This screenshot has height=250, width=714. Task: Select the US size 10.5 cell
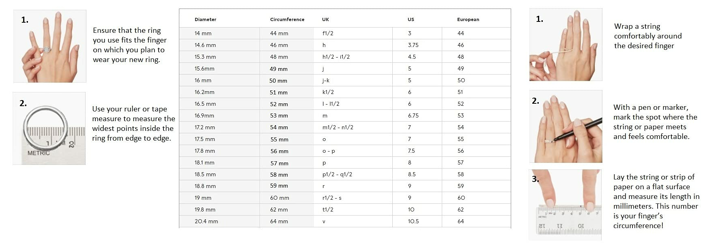(x=413, y=221)
